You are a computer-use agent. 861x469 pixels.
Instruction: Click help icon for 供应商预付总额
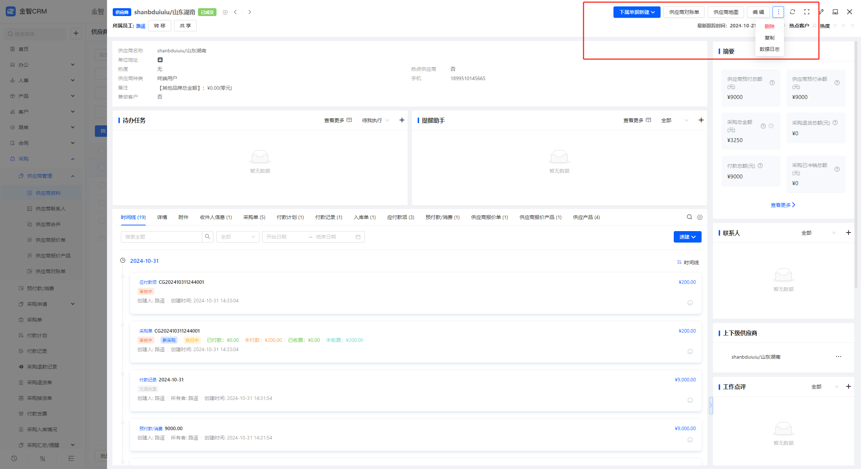click(x=772, y=83)
